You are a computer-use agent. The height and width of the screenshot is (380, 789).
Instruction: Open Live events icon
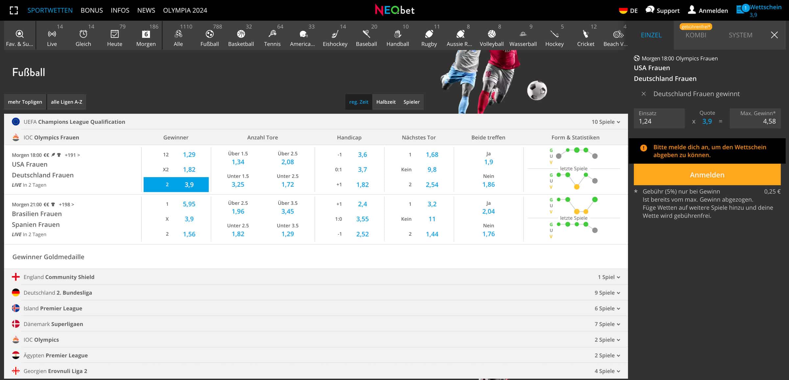click(x=52, y=34)
